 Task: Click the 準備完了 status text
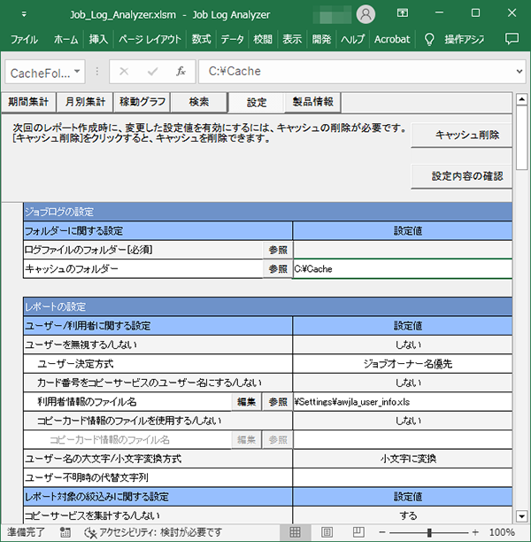(x=26, y=532)
